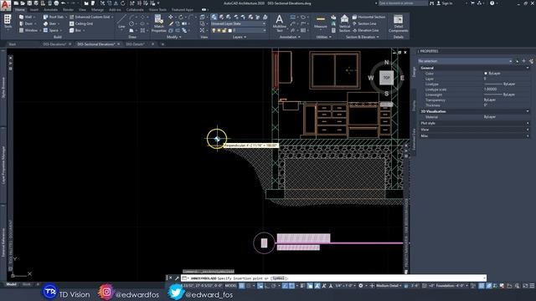Select the Ceiling Grid tool
The height and width of the screenshot is (301, 536).
81,23
